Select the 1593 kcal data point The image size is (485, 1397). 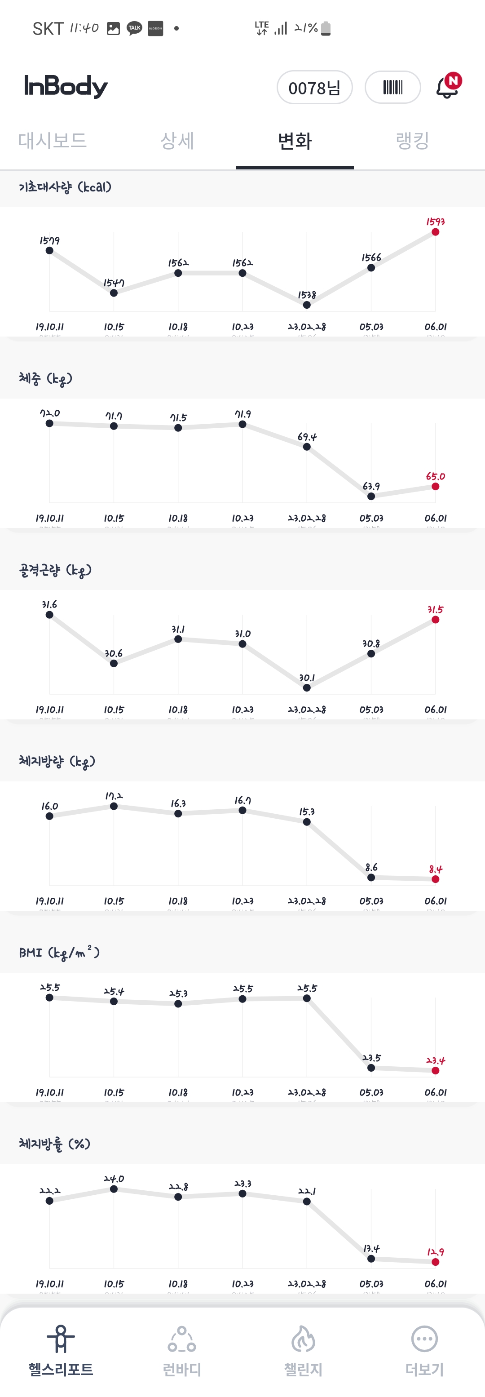pos(435,232)
